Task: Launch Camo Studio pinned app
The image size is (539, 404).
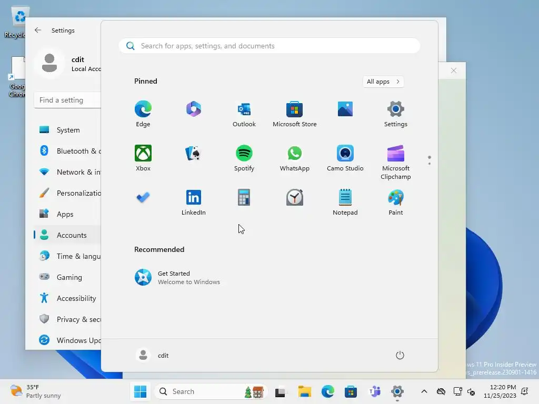Action: [345, 158]
